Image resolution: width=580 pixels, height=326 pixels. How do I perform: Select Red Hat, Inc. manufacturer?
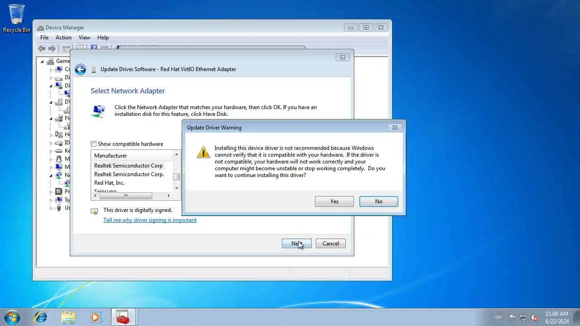[x=109, y=183]
